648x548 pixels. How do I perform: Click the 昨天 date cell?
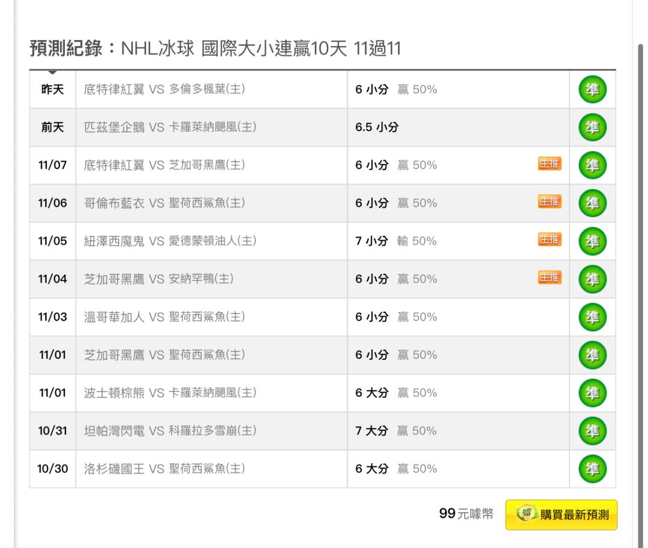click(52, 89)
